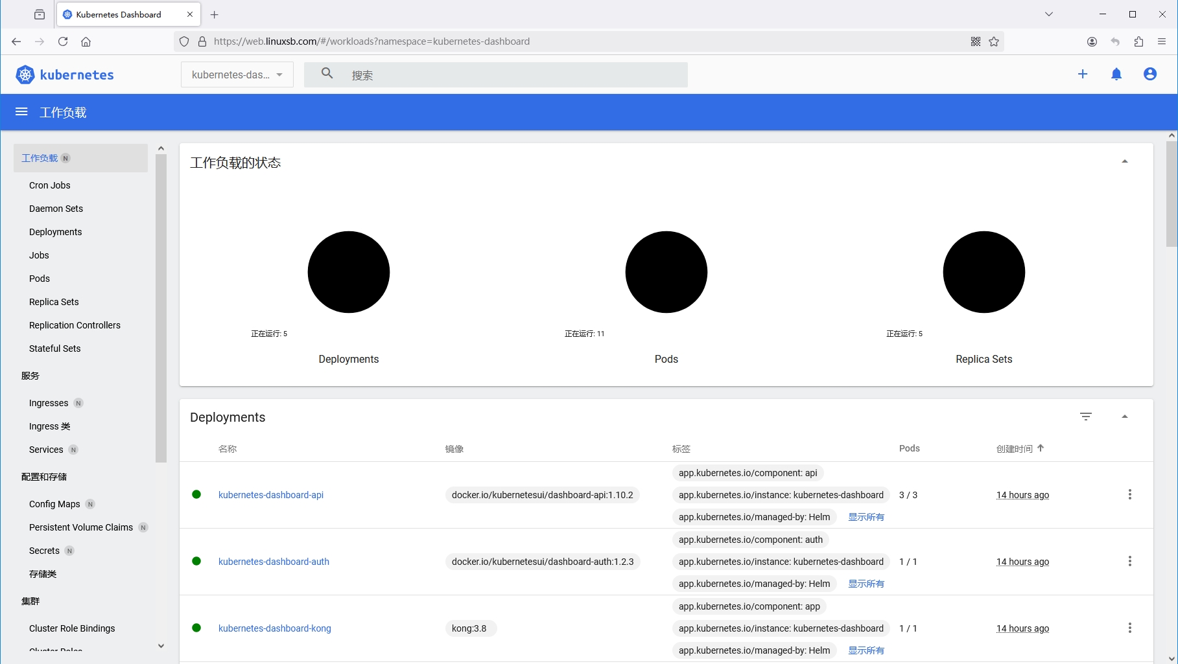The image size is (1178, 664).
Task: Open a new browser tab
Action: [215, 14]
